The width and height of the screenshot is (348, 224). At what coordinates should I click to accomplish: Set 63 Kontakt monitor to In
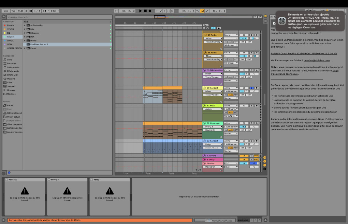[x=226, y=148]
